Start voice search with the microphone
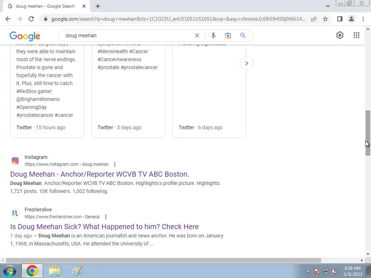 coord(213,35)
